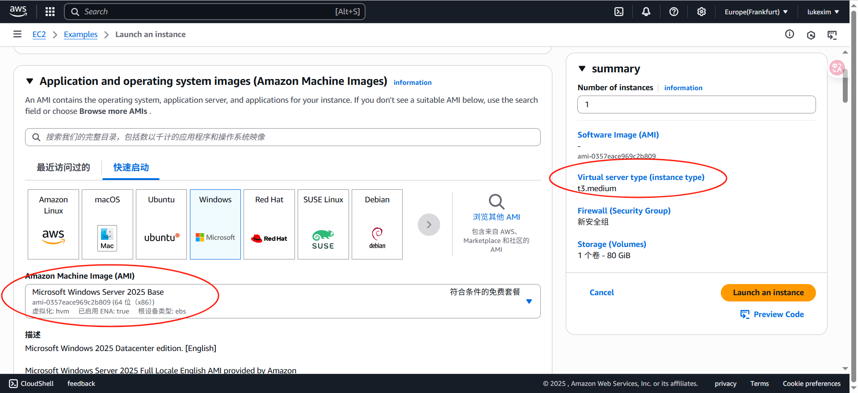
Task: Select the Debian AMI tile
Action: pos(377,224)
